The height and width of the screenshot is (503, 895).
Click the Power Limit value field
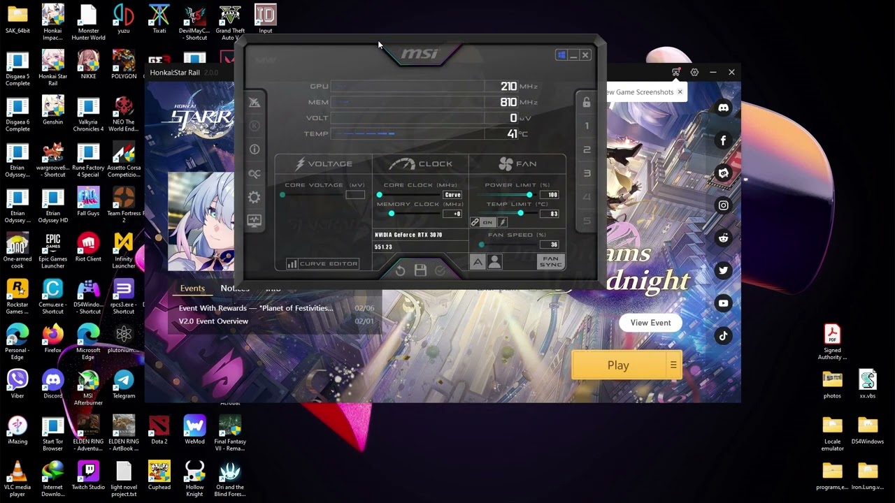[x=550, y=195]
